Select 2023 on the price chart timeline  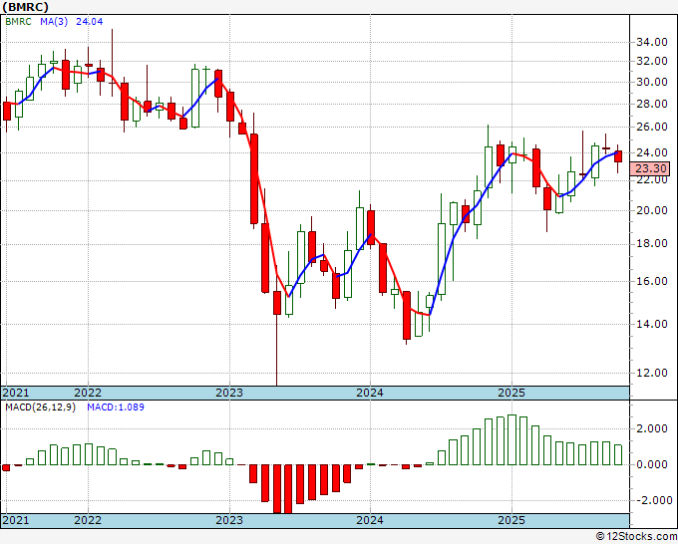coord(229,393)
